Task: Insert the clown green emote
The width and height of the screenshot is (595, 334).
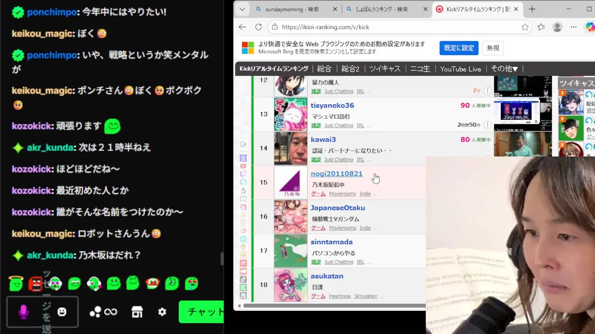Action: pyautogui.click(x=152, y=283)
